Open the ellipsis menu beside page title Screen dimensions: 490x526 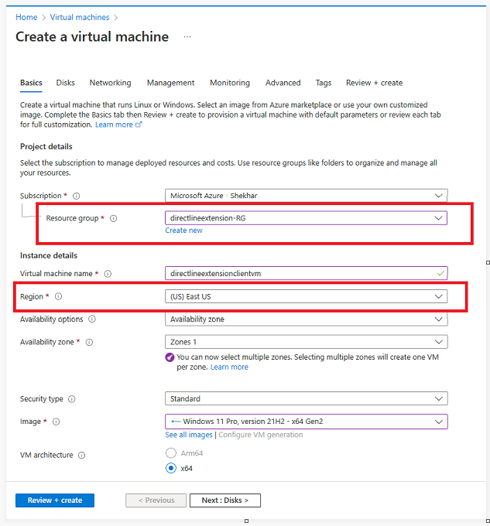point(187,37)
